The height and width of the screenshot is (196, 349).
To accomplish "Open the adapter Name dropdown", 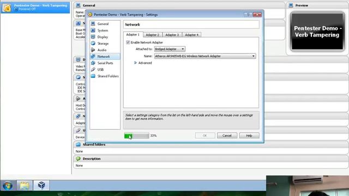I will point(205,56).
